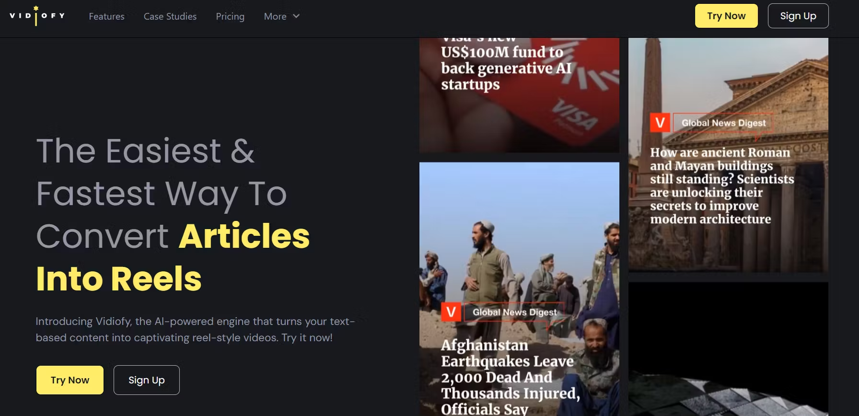The height and width of the screenshot is (416, 859).
Task: Click the Try Now button under hero text
Action: [70, 380]
